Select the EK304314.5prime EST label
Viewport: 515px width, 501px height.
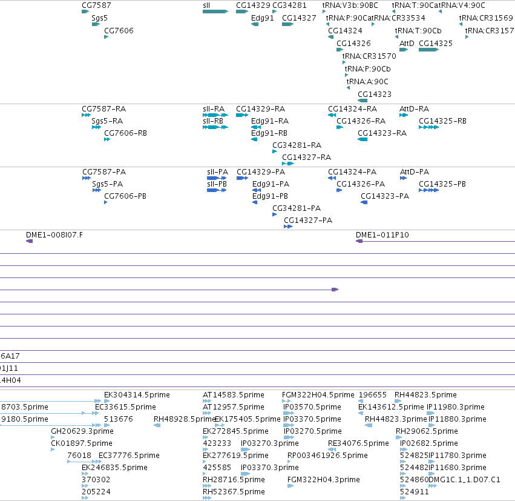[137, 395]
